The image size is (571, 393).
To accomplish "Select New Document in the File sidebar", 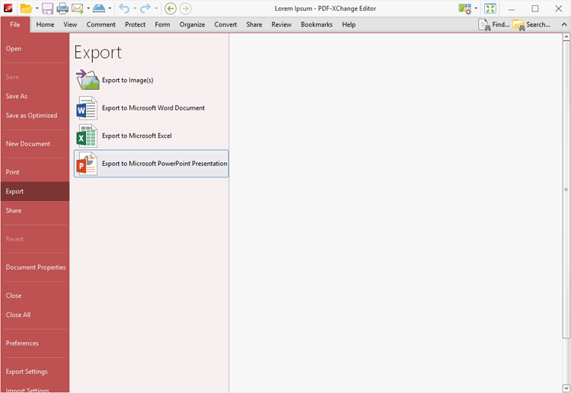I will [35, 144].
